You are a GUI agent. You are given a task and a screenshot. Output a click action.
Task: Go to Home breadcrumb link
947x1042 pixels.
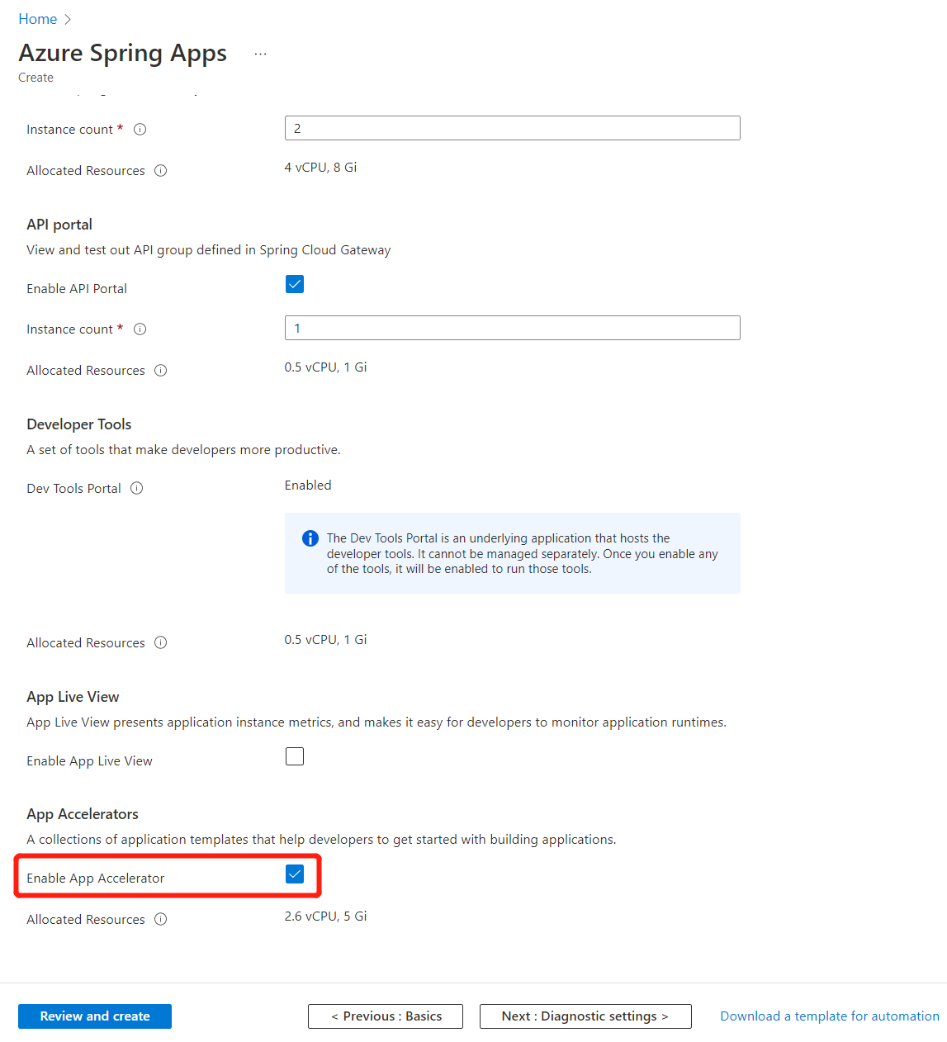tap(38, 19)
